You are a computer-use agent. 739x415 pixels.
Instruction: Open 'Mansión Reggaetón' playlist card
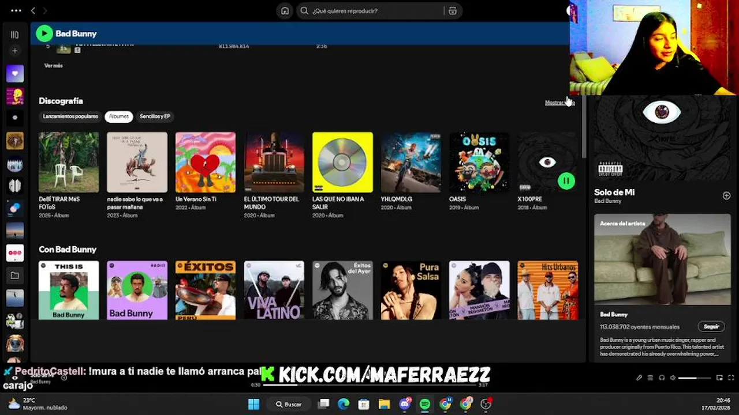pos(479,290)
